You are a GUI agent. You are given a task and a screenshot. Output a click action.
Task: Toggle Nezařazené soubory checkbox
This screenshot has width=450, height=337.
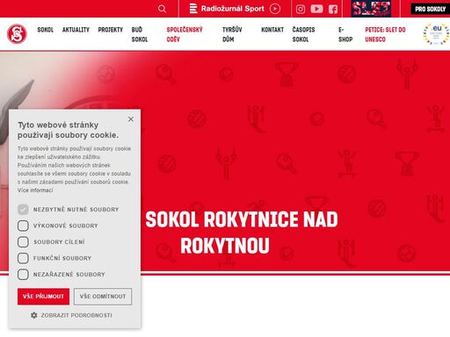[23, 275]
